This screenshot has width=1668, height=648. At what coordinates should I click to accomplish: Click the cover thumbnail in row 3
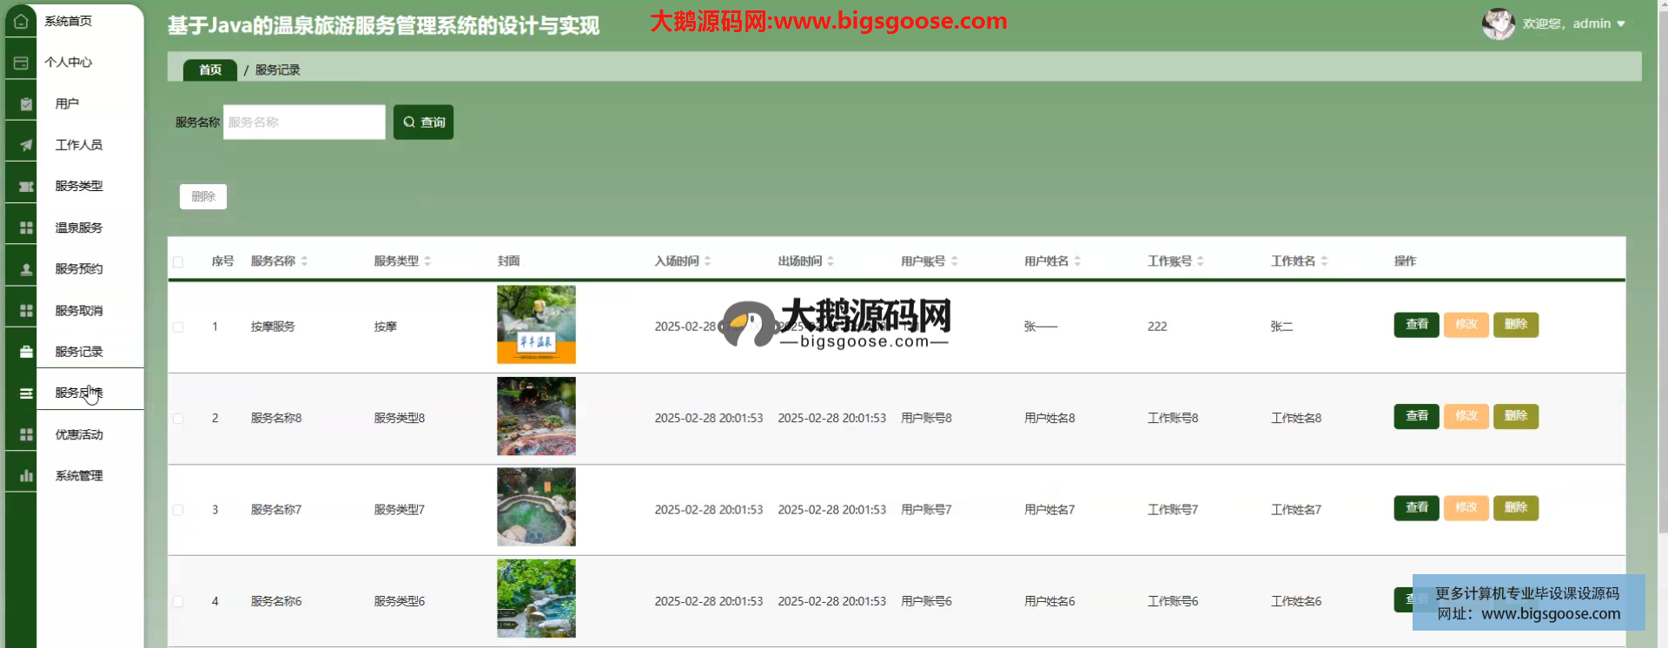[x=536, y=507]
